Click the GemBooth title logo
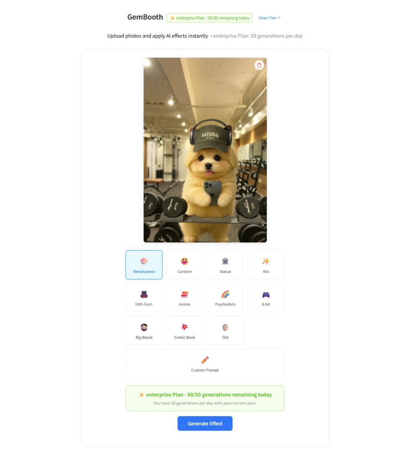Screen dimensions: 402x453 click(x=145, y=17)
